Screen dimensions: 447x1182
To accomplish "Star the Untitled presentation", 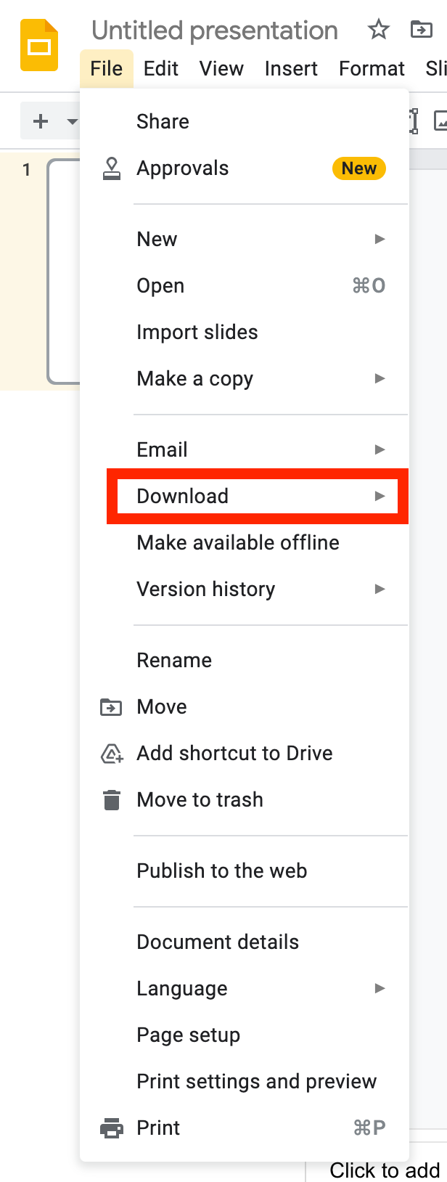I will point(378,30).
